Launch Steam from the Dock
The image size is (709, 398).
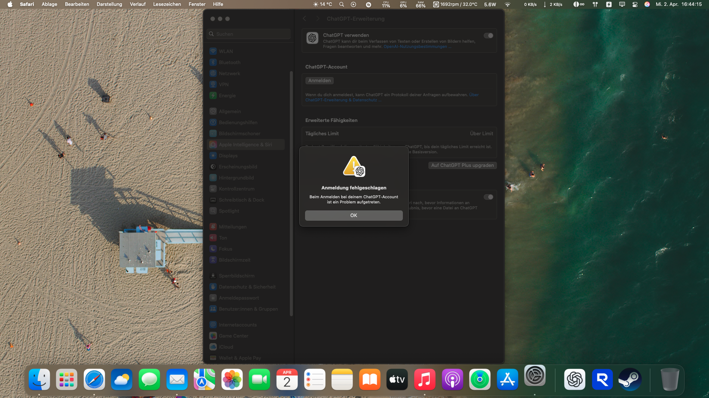pyautogui.click(x=630, y=380)
